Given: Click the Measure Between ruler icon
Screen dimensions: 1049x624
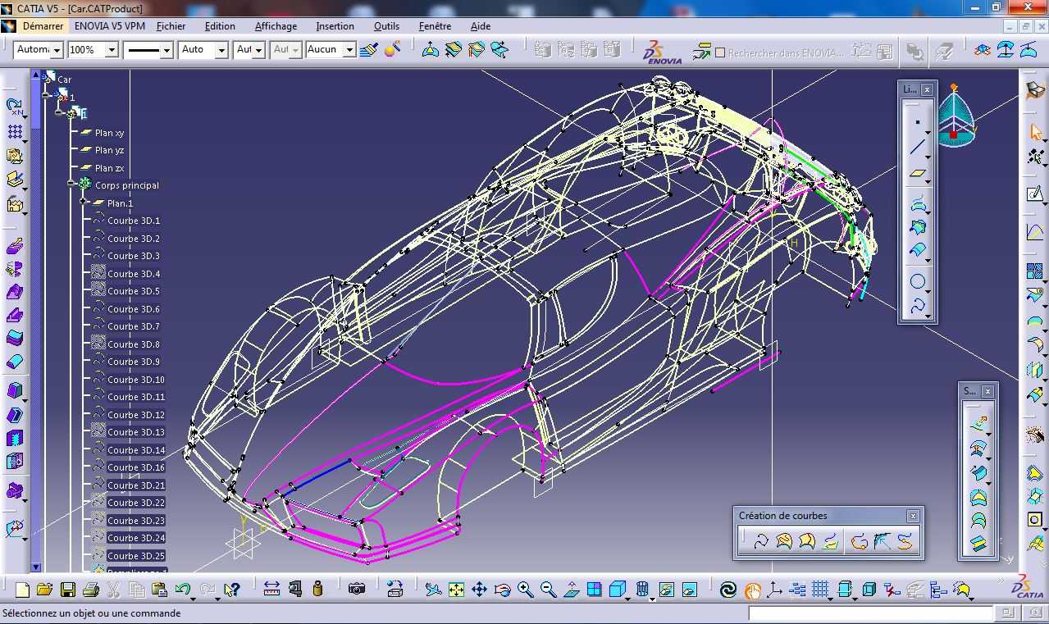Looking at the screenshot, I should (x=272, y=589).
